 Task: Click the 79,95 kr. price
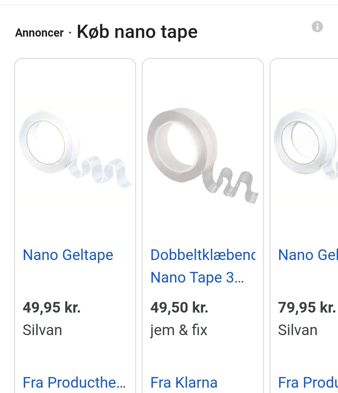[307, 307]
